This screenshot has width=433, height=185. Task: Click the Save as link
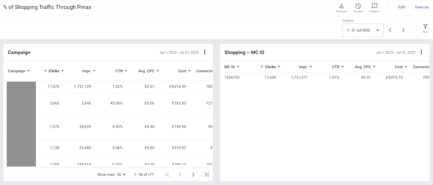pyautogui.click(x=421, y=7)
